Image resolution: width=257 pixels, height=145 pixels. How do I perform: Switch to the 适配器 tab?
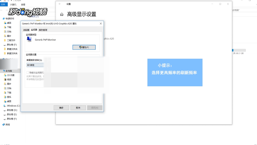point(26,30)
